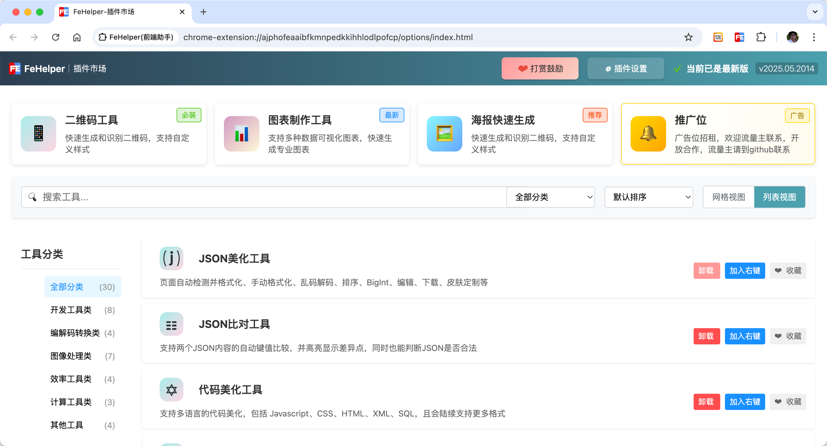
Task: Click the site info chip FeHelper(前端助手)
Action: [x=136, y=38]
